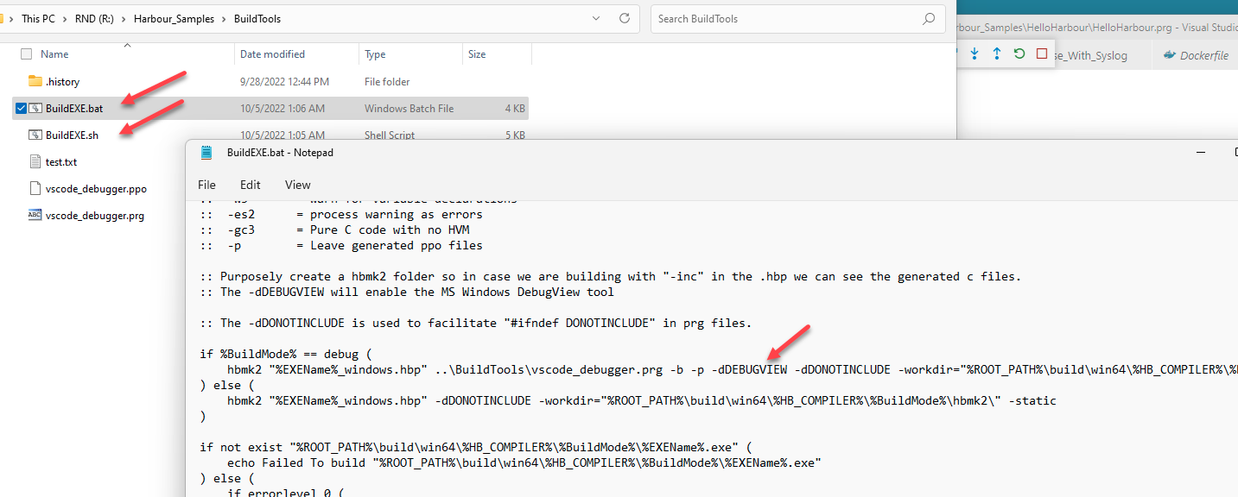Switch to the Dockerfile editor tab
The height and width of the screenshot is (497, 1238).
1196,54
